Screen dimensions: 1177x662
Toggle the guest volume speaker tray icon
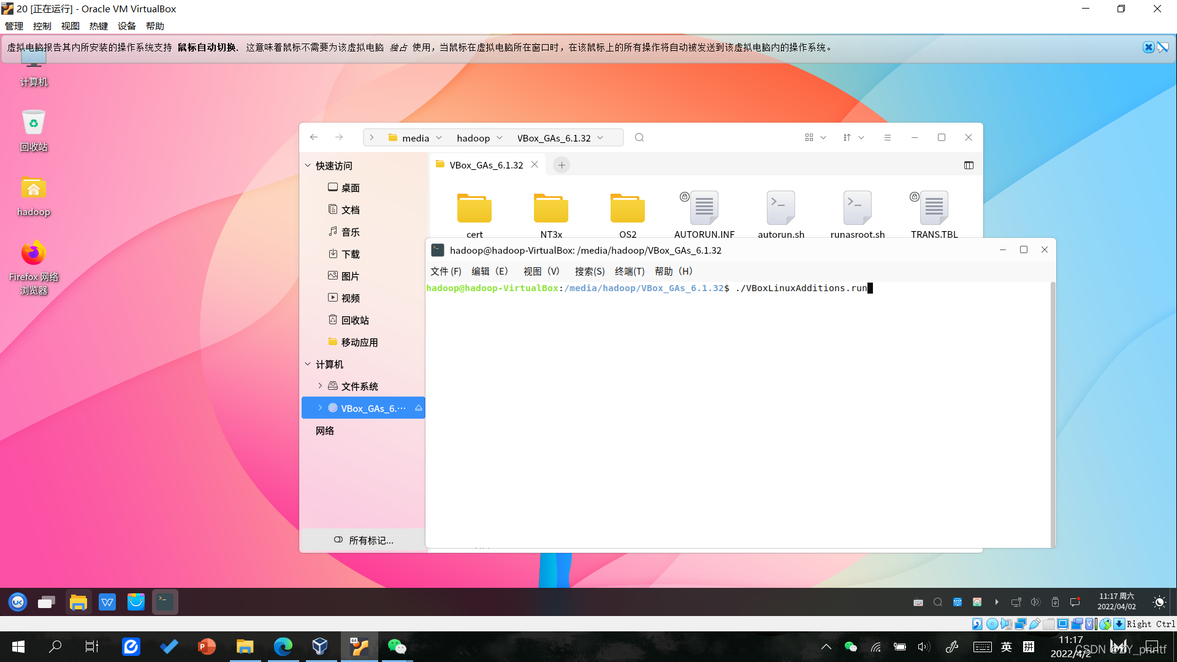(1035, 602)
